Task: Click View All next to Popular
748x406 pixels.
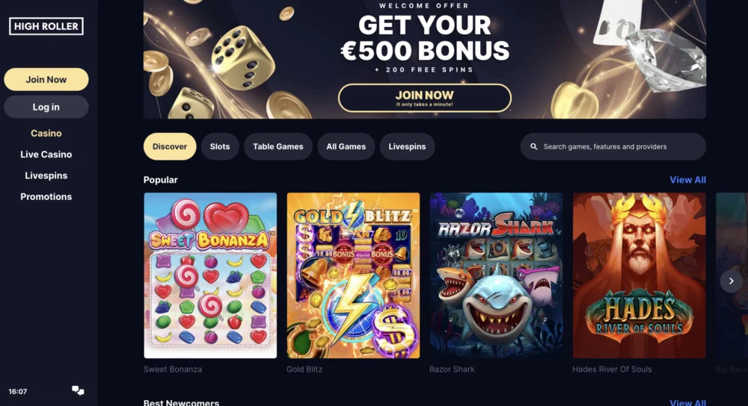Action: (687, 180)
